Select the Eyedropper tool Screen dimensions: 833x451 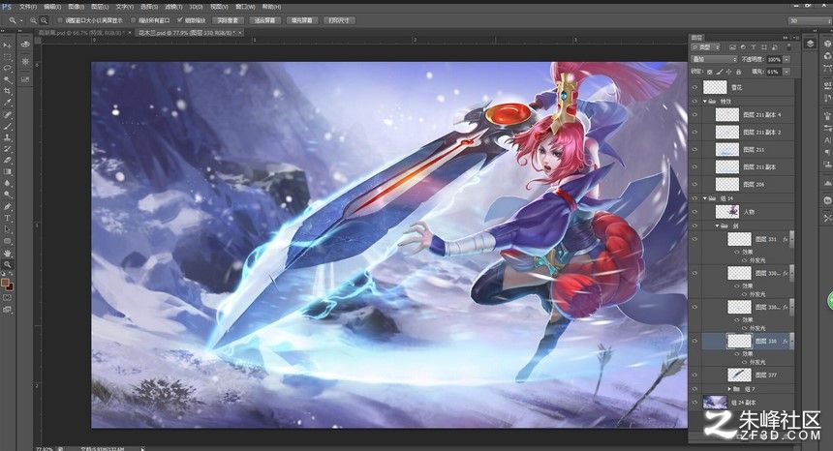point(8,103)
